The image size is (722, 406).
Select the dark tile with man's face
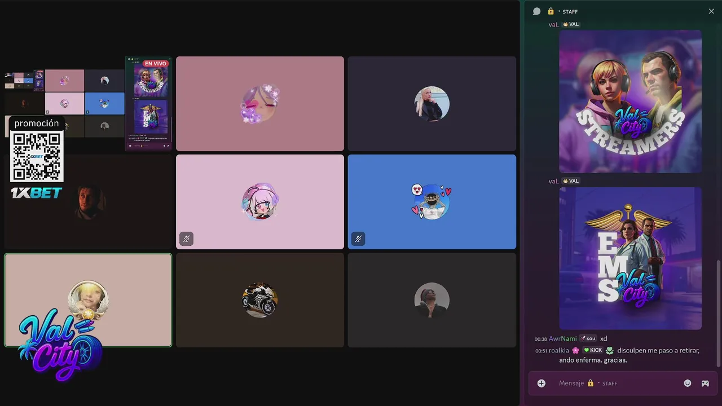[x=88, y=202]
